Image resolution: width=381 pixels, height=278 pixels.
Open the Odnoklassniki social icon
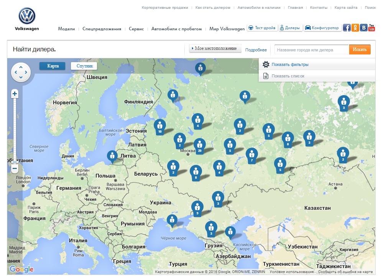coord(355,28)
